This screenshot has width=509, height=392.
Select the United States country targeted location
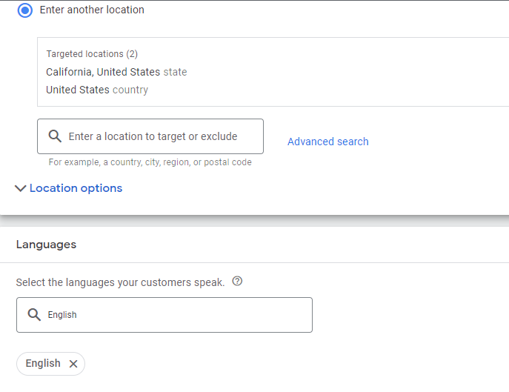[x=79, y=90]
